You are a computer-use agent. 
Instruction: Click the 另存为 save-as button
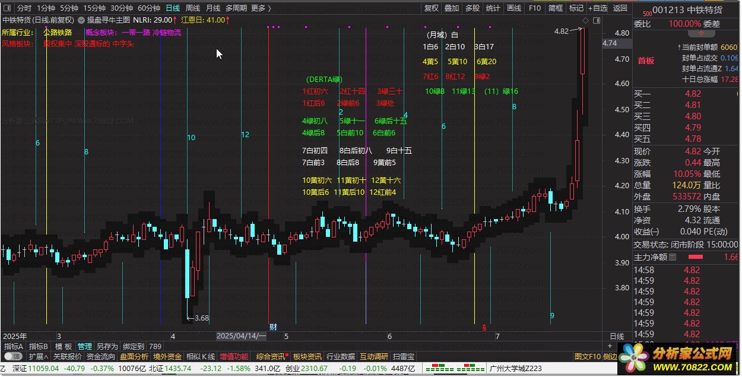click(107, 346)
